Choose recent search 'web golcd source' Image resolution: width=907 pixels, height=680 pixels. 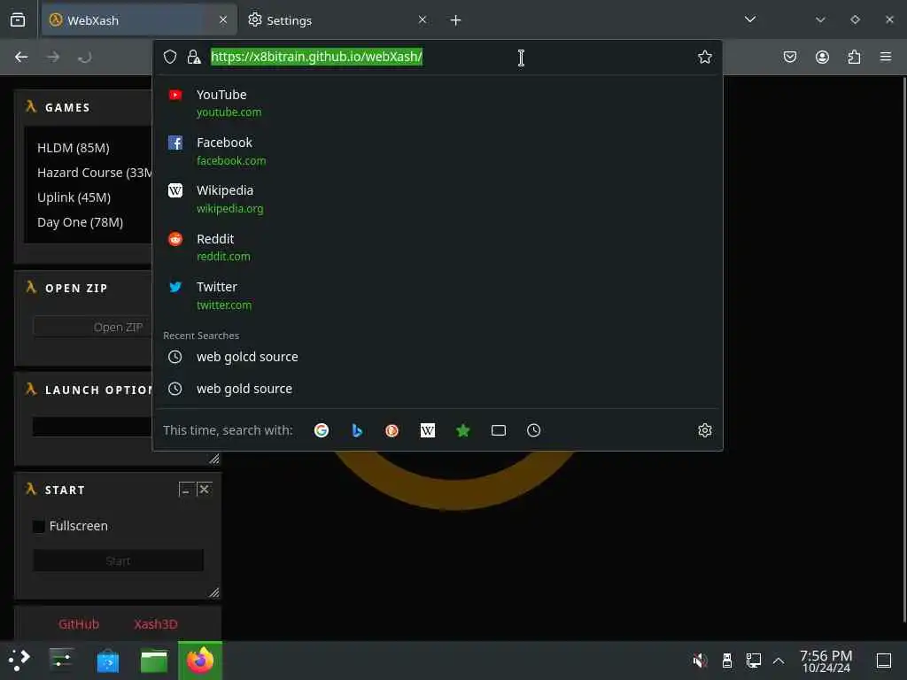438,357
